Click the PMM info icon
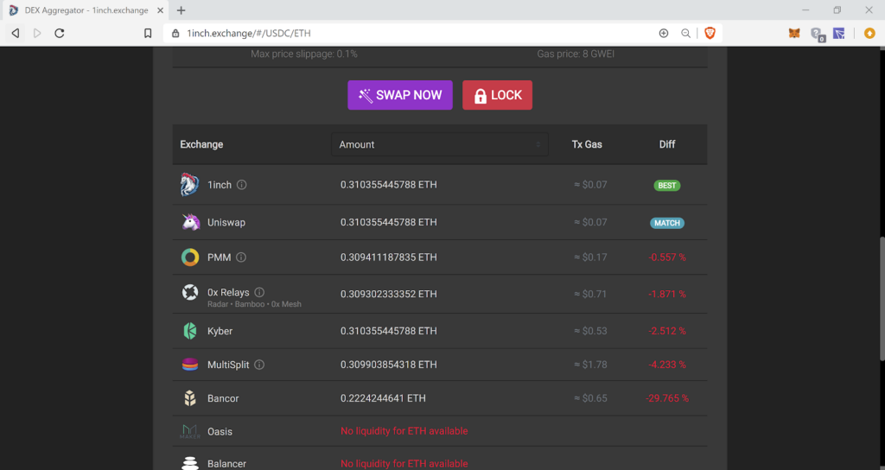The image size is (885, 470). point(241,257)
